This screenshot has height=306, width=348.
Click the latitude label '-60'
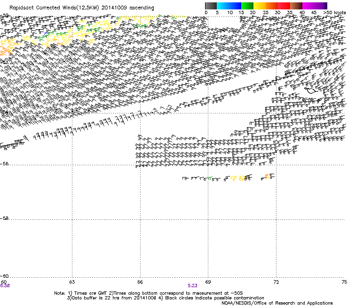(x=4, y=276)
